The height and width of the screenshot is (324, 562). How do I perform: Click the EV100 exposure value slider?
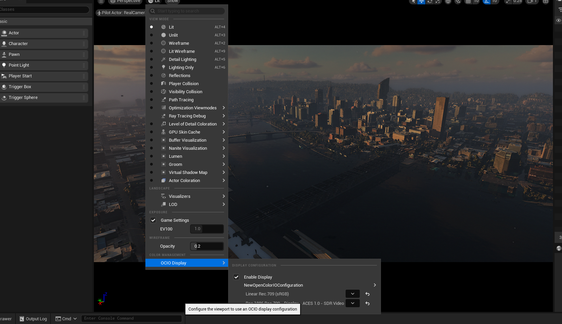pyautogui.click(x=207, y=229)
